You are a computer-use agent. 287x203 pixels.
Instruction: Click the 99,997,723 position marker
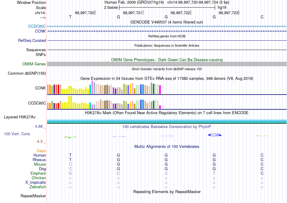tap(228, 13)
